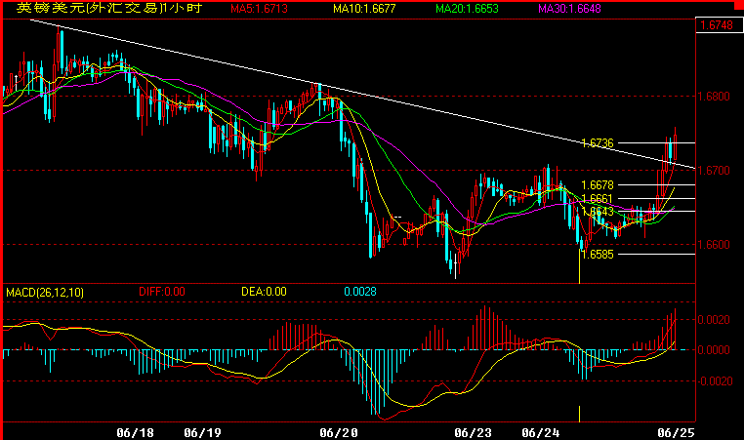Click the chart title 英镑美元(外汇交易)1小时
Image resolution: width=744 pixels, height=440 pixels.
pos(109,8)
